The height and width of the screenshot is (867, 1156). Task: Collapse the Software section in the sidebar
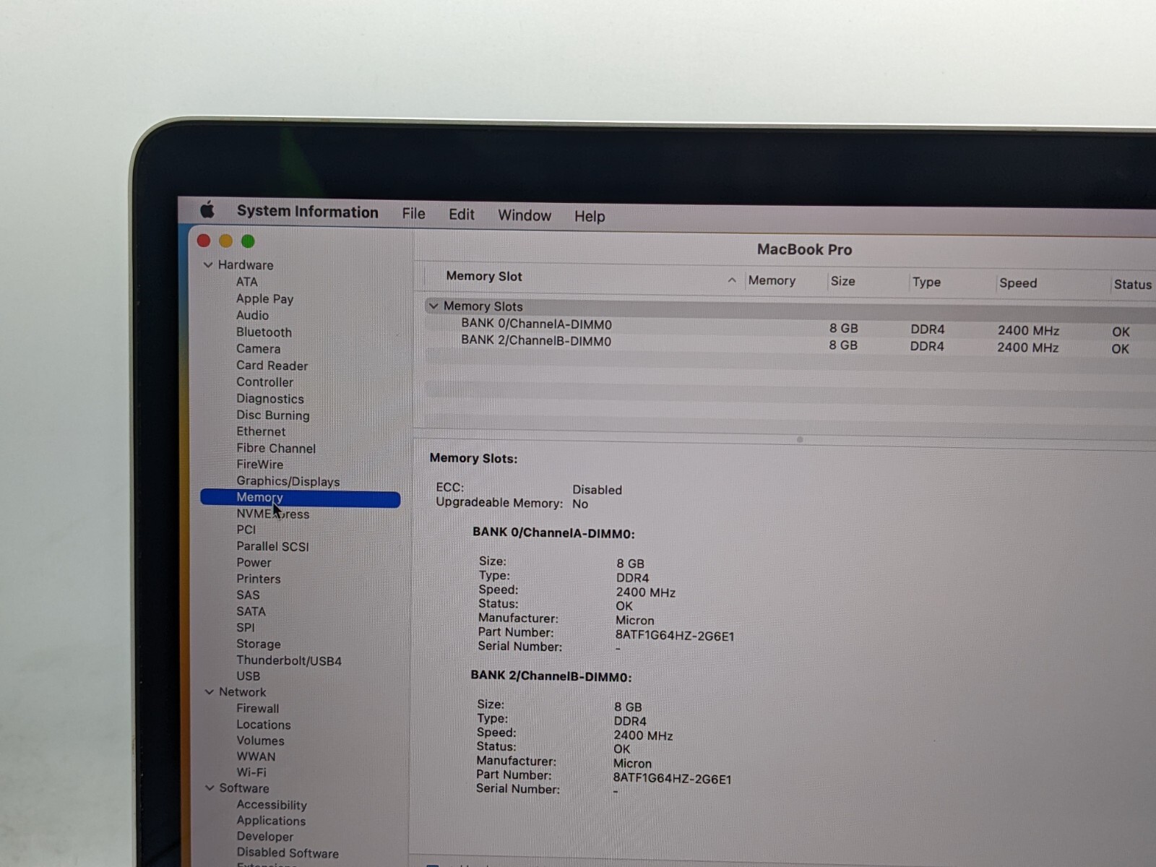[x=210, y=788]
